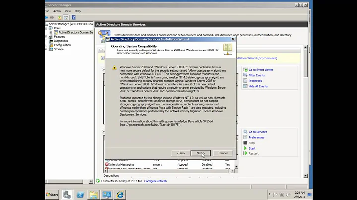Screen dimensions: 357x200
Task: Click Hide All Events link
Action: coord(258,86)
